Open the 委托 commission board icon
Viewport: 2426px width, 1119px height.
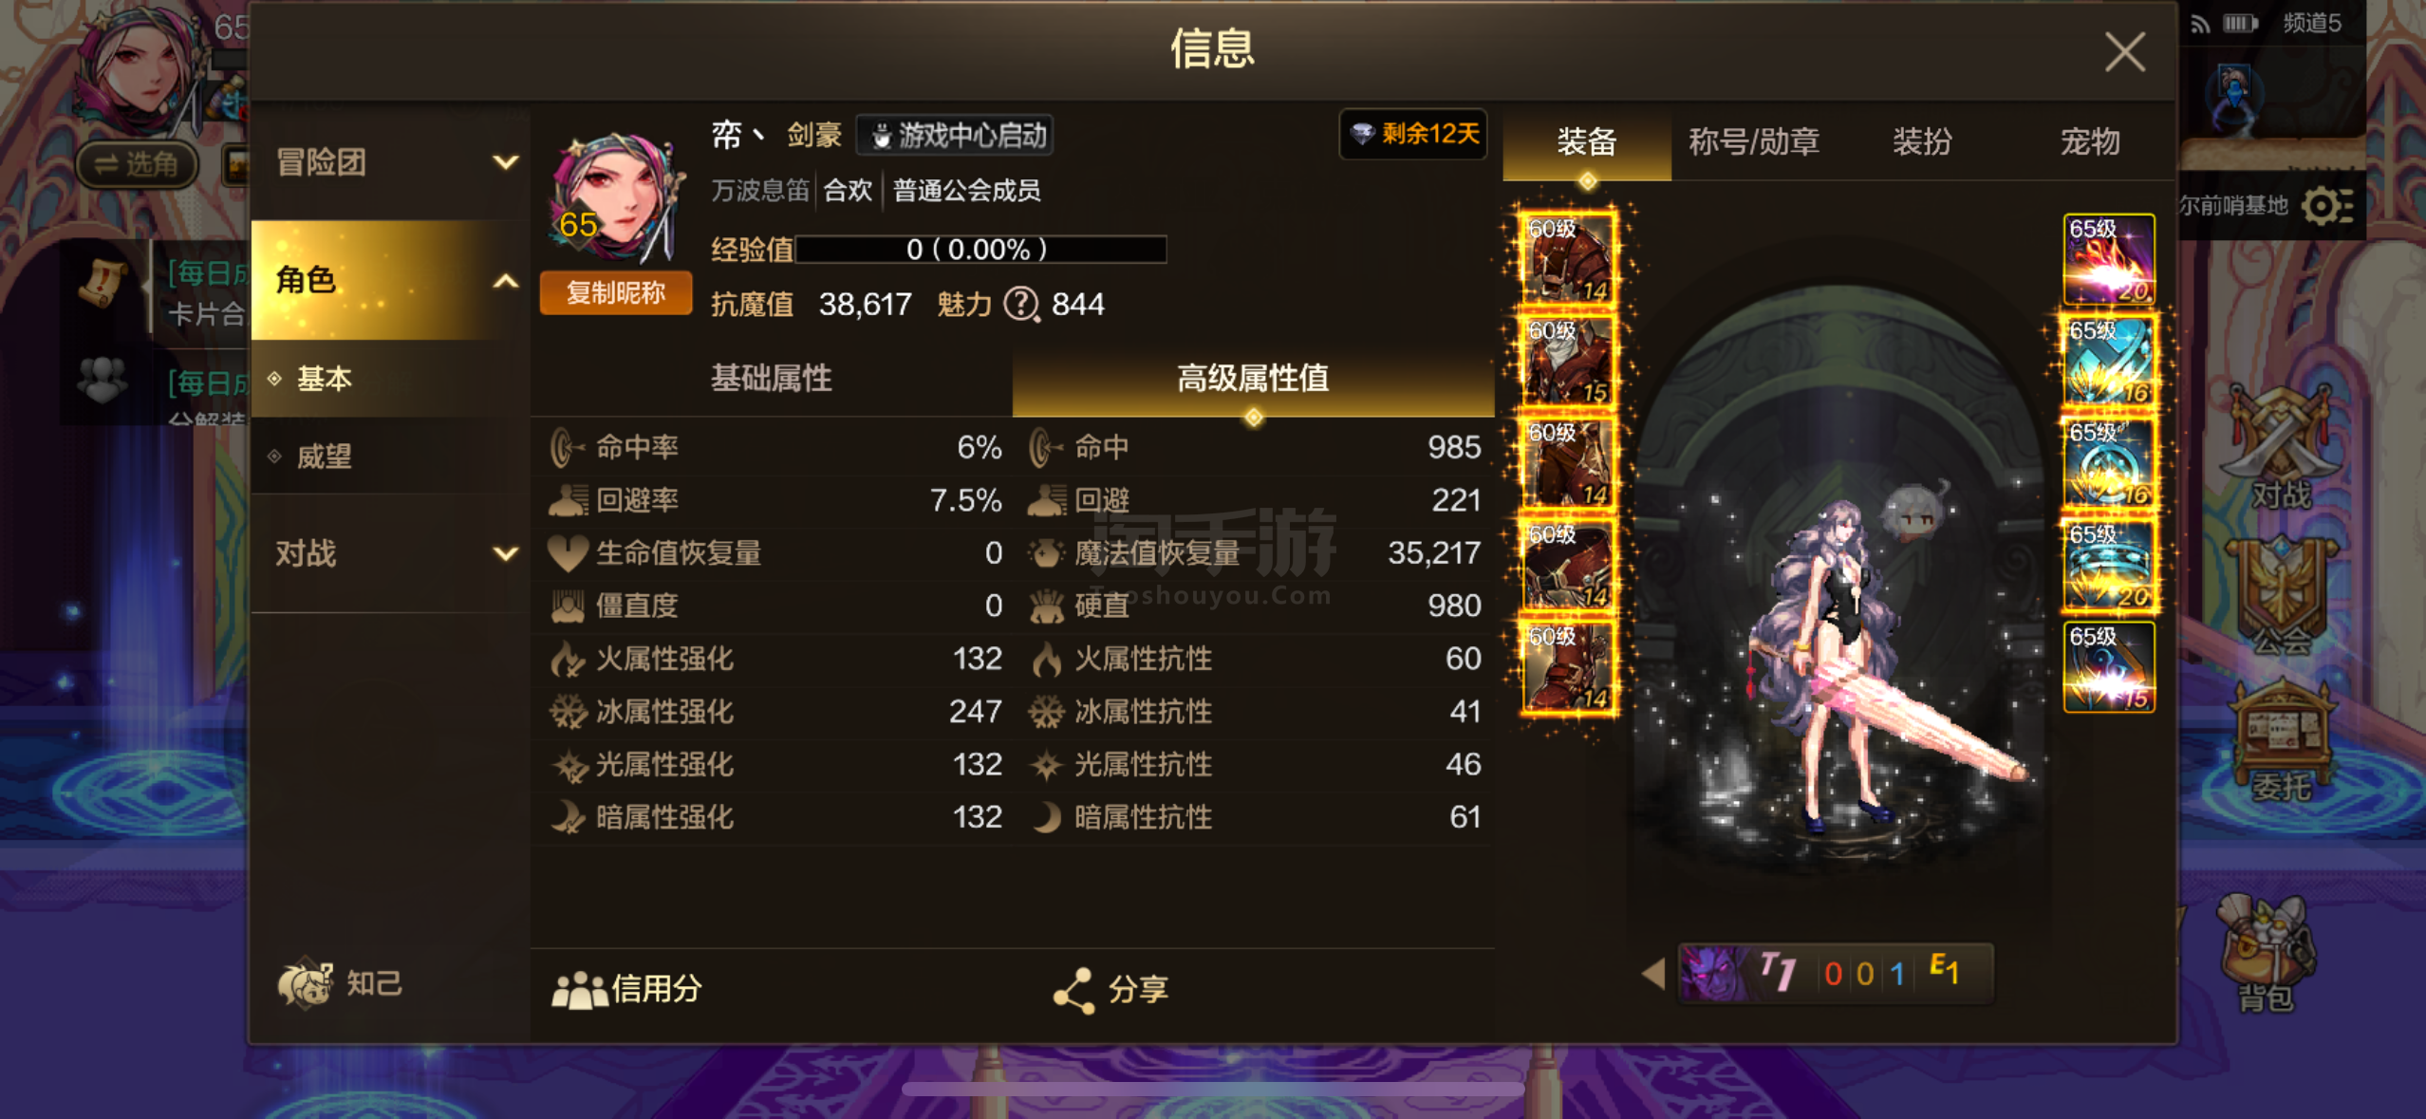2282,742
